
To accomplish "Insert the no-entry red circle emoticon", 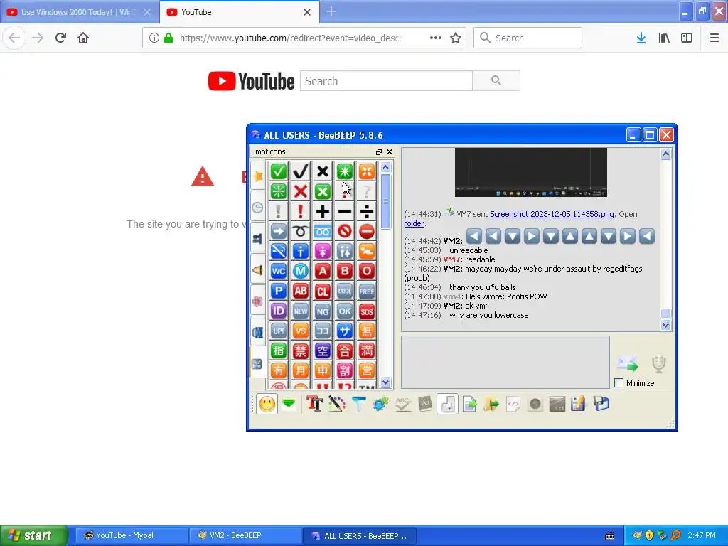I will coord(366,231).
